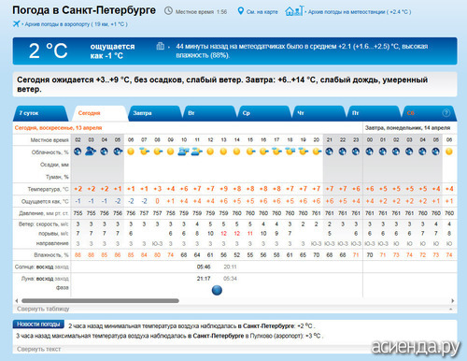The image size is (467, 361).
Task: Click the weather station house icon
Action: (x=294, y=11)
